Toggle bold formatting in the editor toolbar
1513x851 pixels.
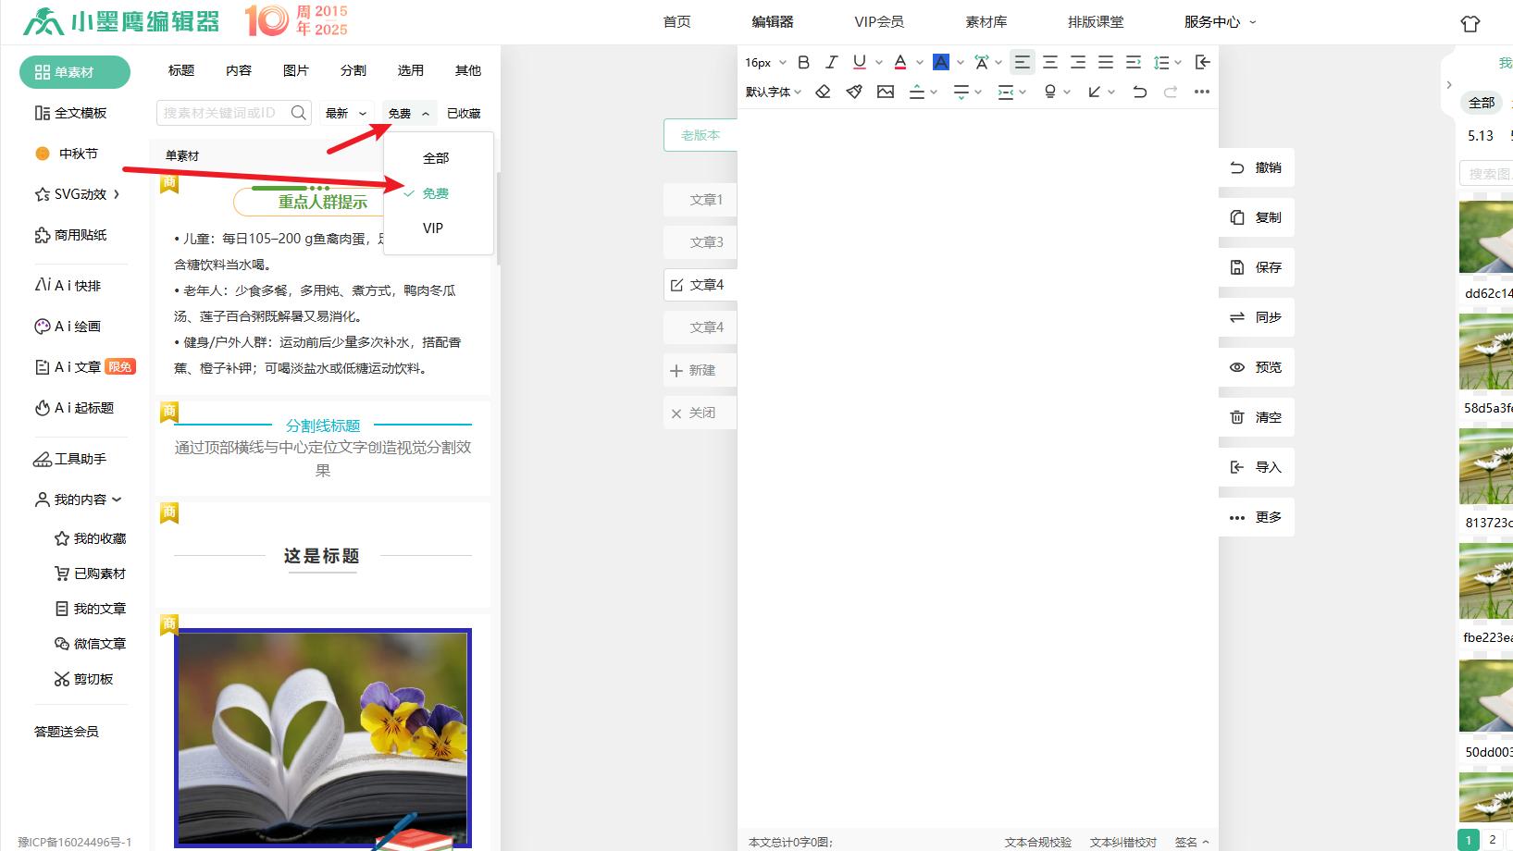802,62
